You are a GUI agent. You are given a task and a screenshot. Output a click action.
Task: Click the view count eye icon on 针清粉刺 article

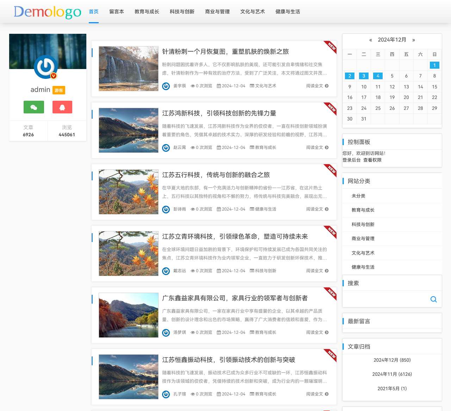[x=192, y=86]
